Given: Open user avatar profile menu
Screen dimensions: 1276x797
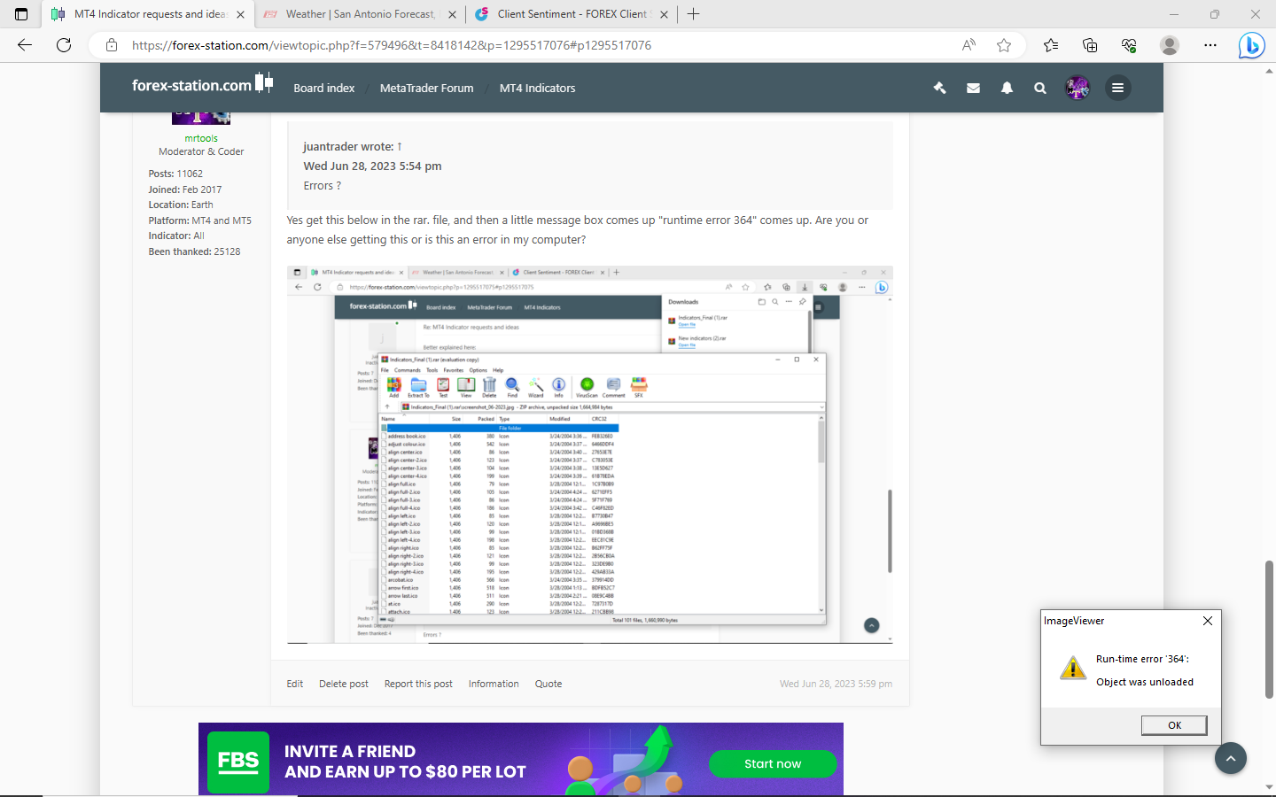Looking at the screenshot, I should 1078,88.
